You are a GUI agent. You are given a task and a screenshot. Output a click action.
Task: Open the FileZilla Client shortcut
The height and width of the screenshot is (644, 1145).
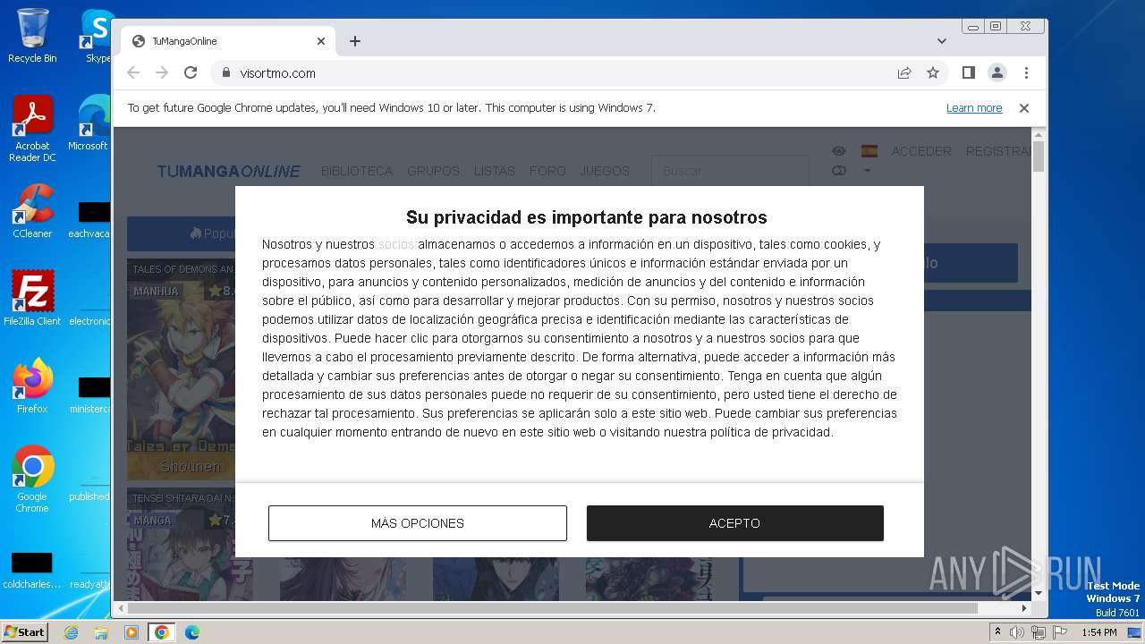[x=32, y=299]
